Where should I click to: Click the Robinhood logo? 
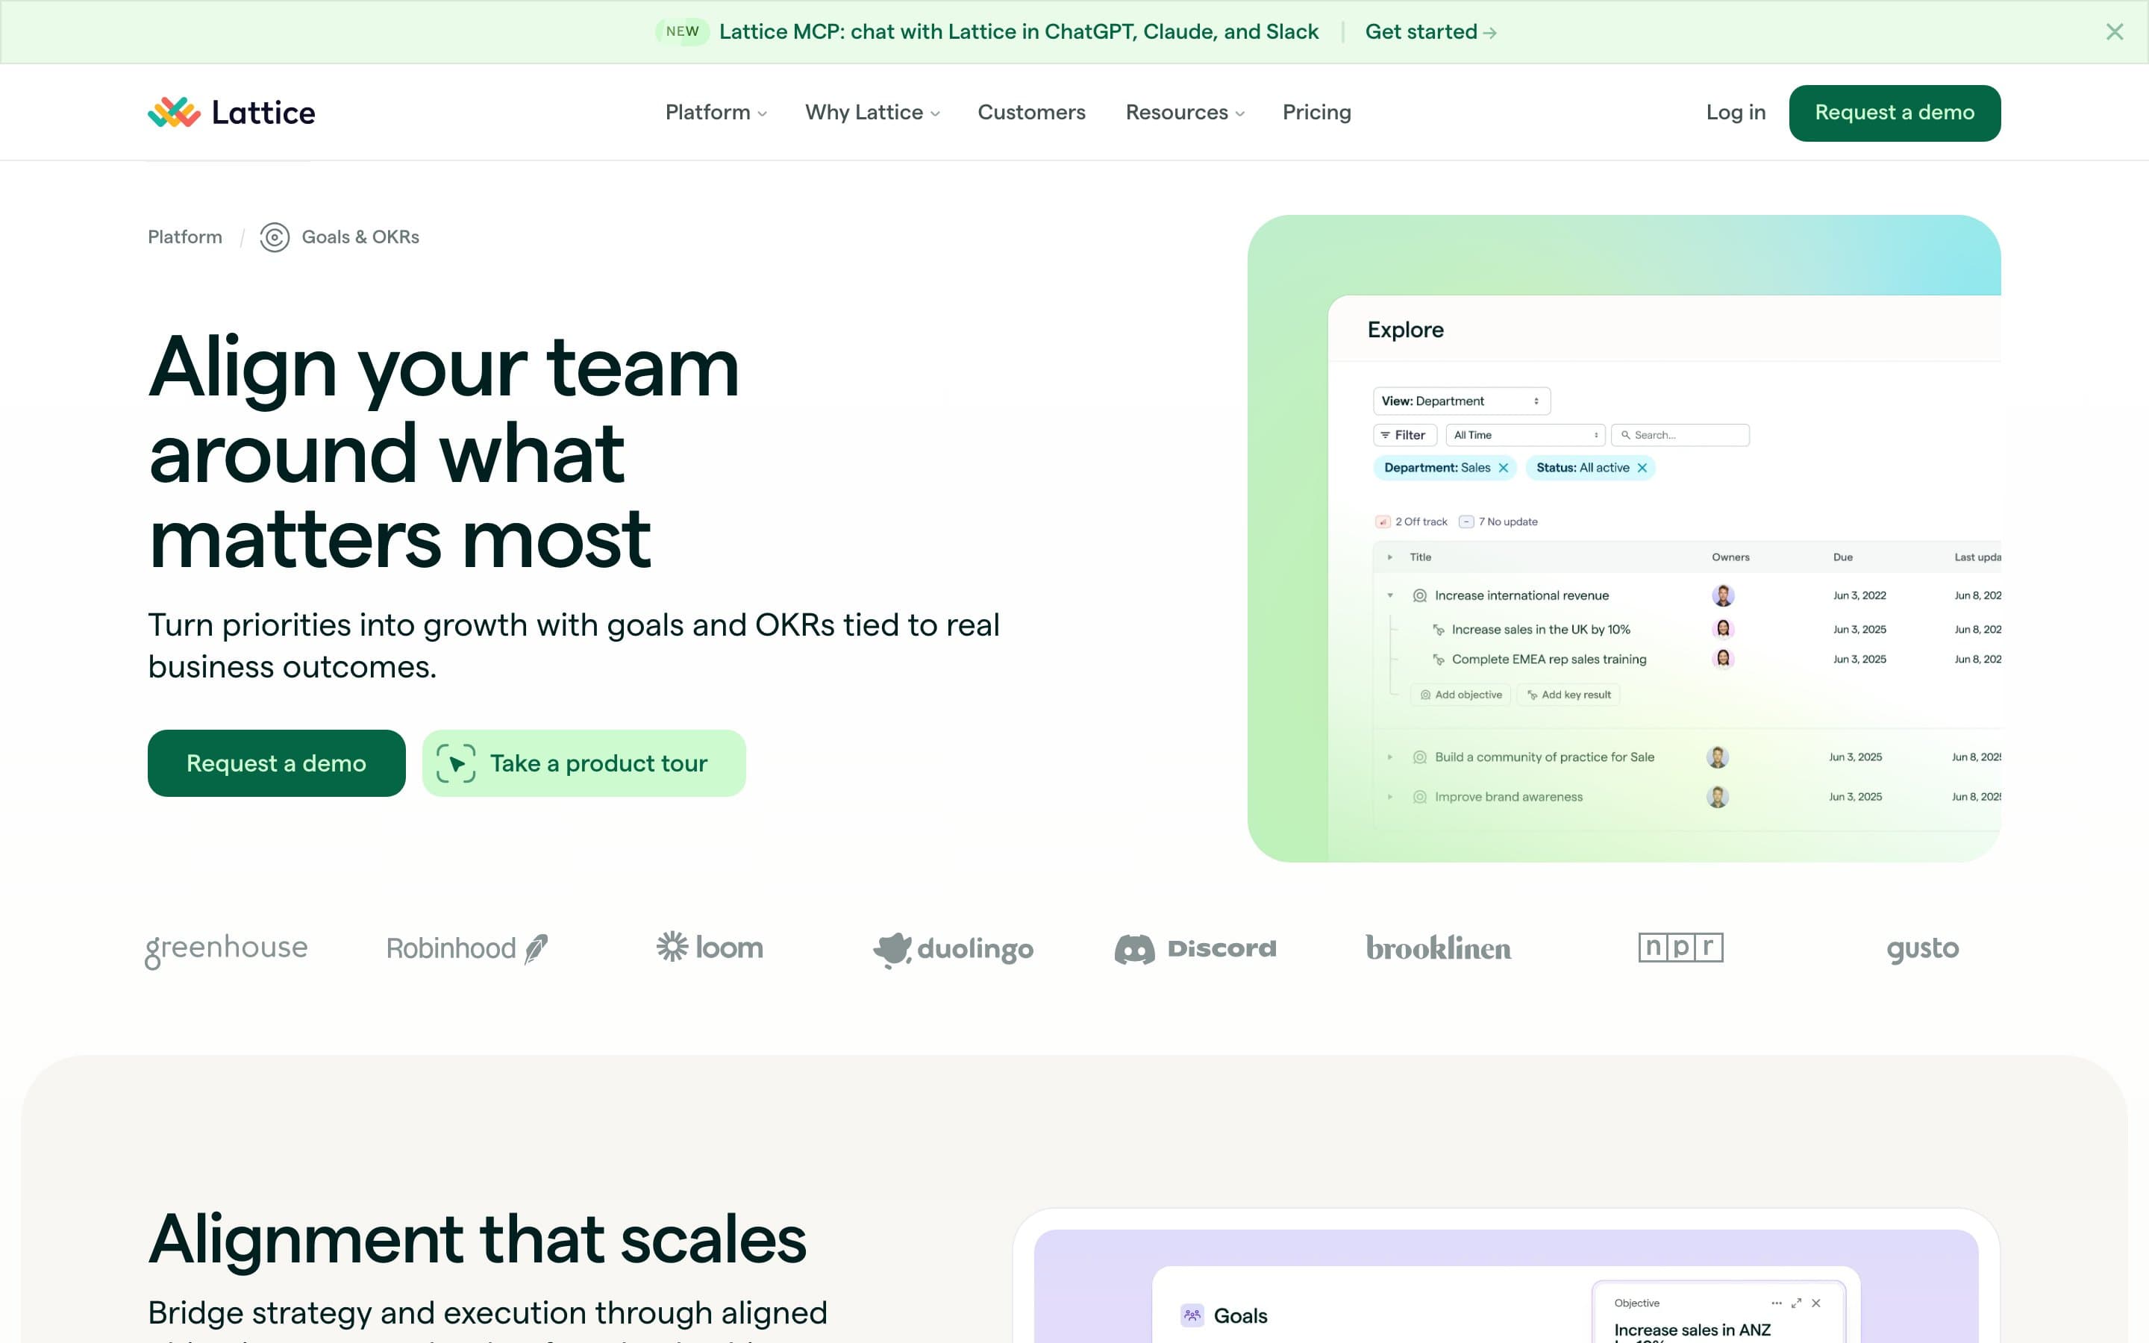click(467, 948)
